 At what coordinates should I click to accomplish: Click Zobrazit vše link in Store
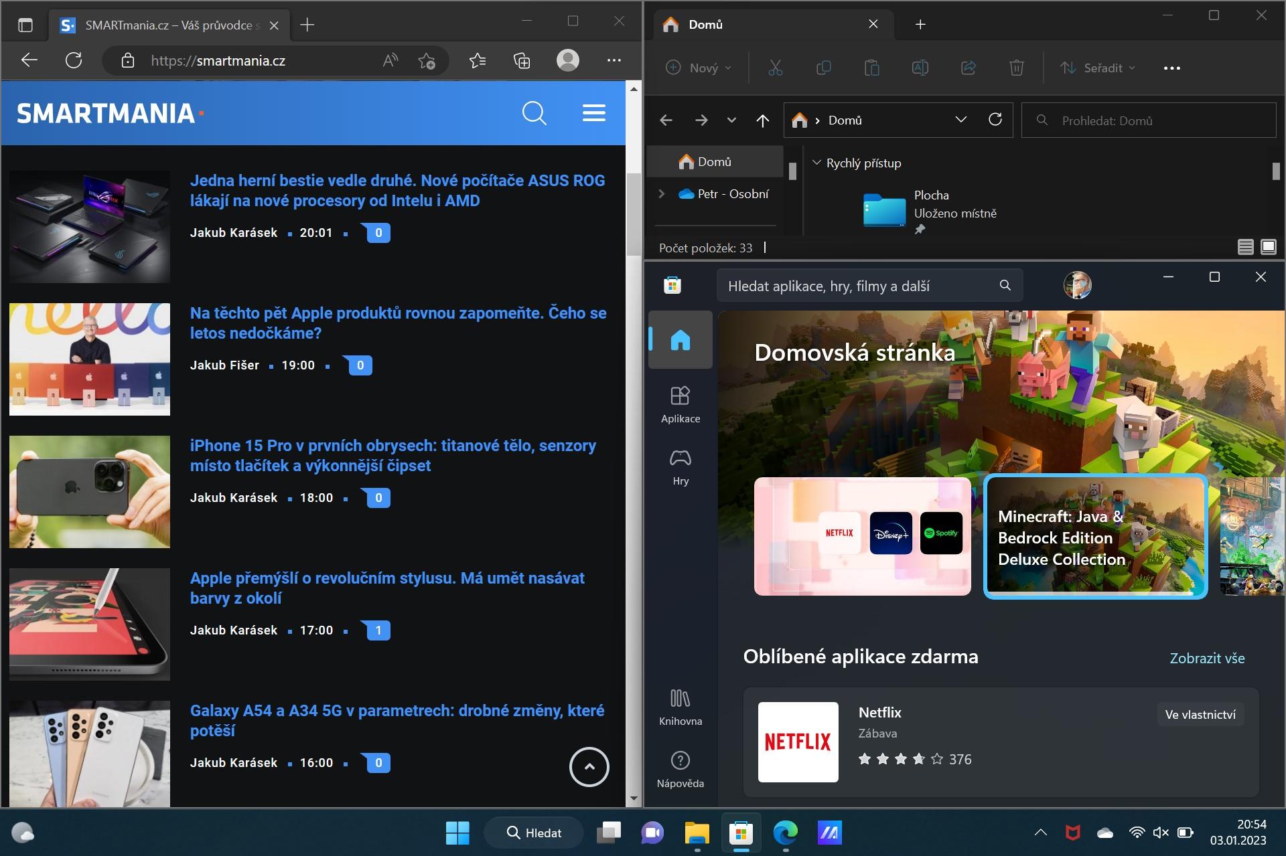click(x=1207, y=658)
